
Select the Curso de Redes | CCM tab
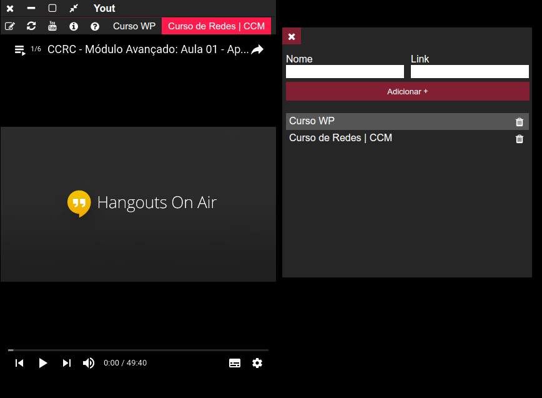217,26
